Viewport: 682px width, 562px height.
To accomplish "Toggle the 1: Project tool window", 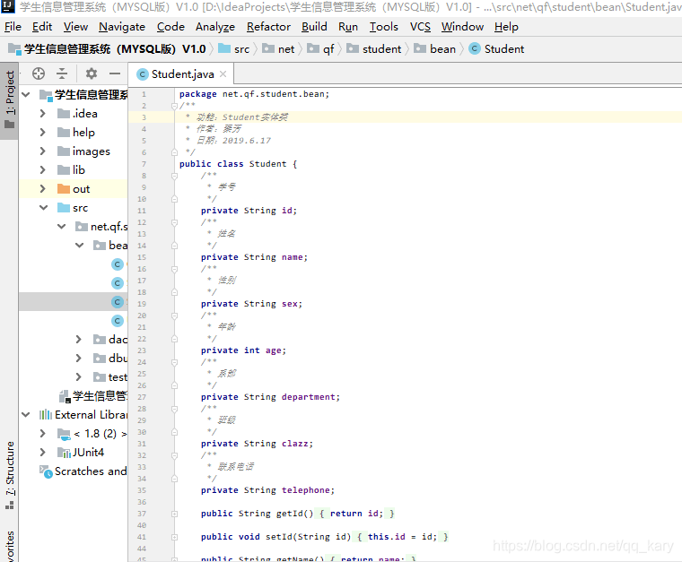I will click(x=9, y=100).
